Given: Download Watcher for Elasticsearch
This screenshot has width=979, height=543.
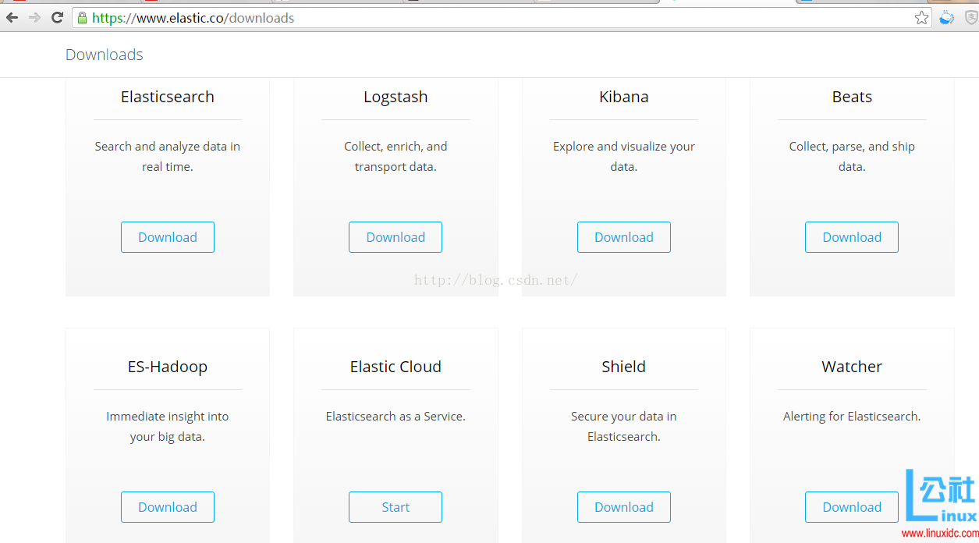Looking at the screenshot, I should click(851, 507).
